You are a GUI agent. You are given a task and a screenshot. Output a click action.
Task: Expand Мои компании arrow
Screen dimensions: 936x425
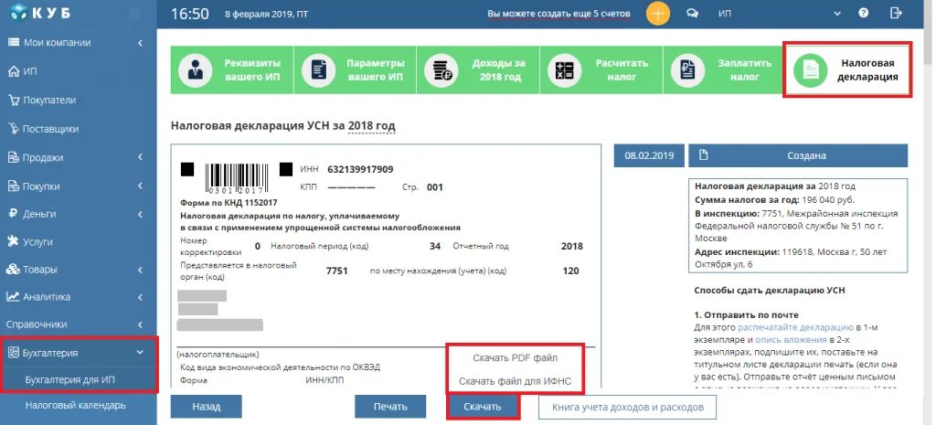pos(140,43)
